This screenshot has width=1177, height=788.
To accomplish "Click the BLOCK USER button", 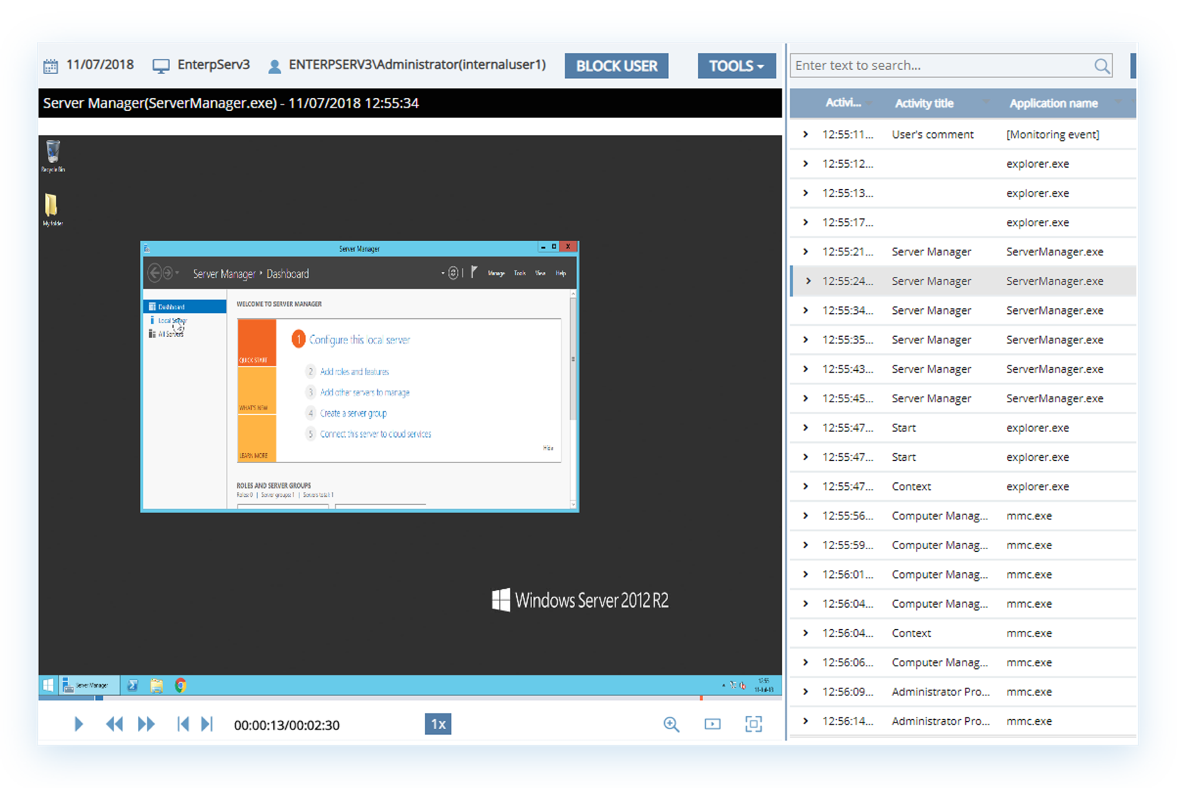I will click(x=616, y=65).
